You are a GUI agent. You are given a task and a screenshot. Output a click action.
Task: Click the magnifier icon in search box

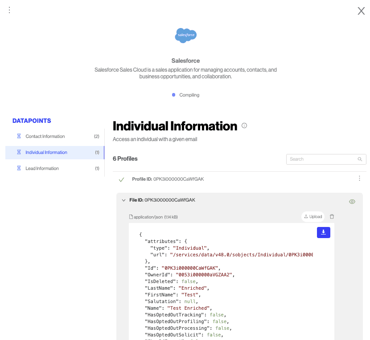(360, 159)
